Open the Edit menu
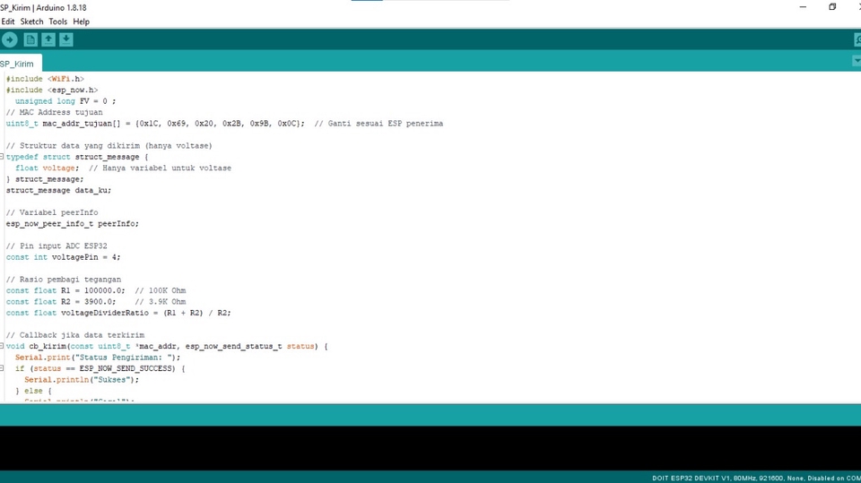The height and width of the screenshot is (483, 861). pyautogui.click(x=8, y=22)
